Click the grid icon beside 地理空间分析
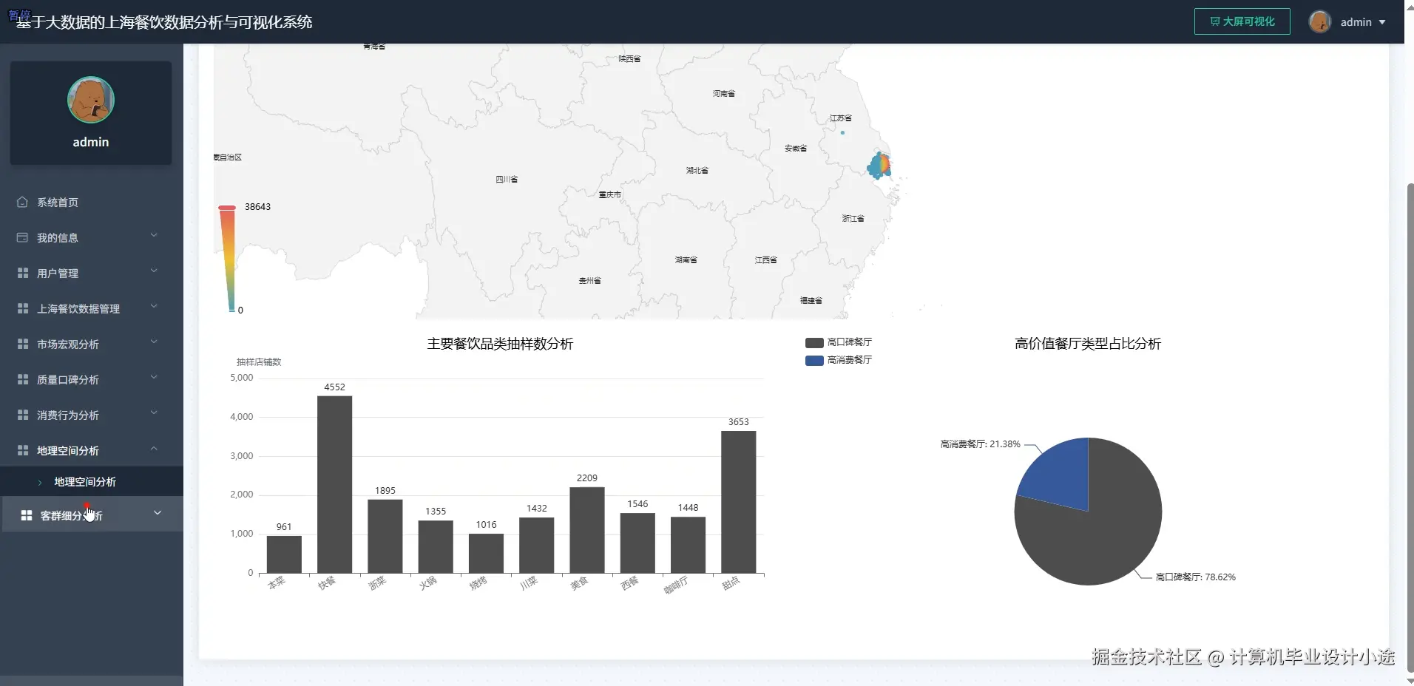 pyautogui.click(x=22, y=450)
